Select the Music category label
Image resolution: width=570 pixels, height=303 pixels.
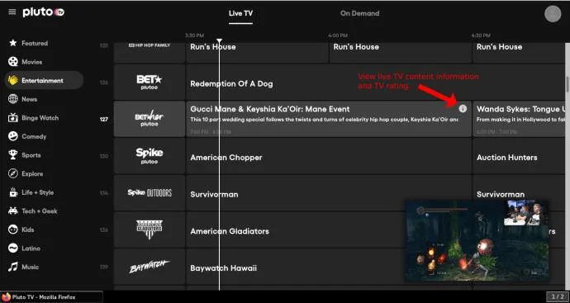(30, 267)
